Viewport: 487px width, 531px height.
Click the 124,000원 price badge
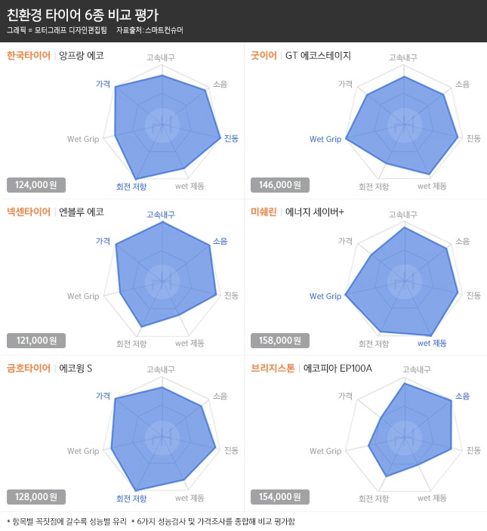click(36, 185)
